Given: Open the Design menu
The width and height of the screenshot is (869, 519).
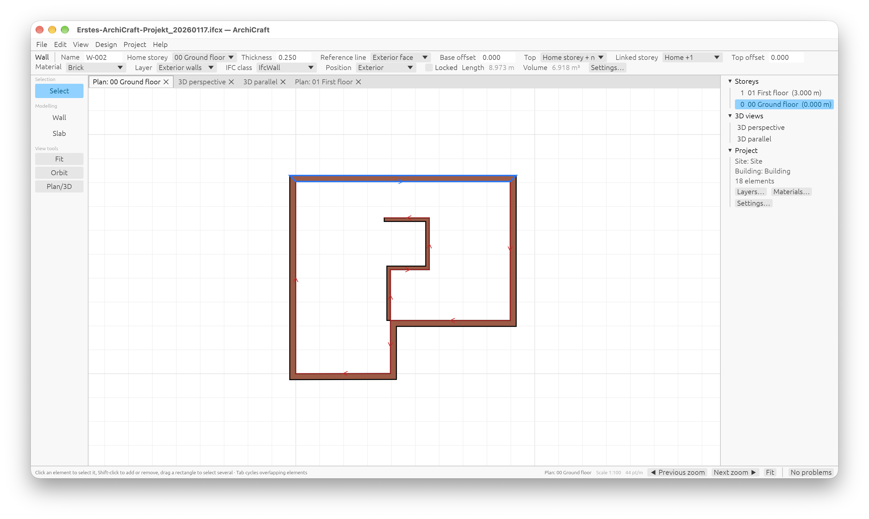Looking at the screenshot, I should (106, 44).
